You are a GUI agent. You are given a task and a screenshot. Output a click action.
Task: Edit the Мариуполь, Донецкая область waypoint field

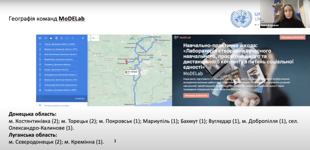pos(61,49)
